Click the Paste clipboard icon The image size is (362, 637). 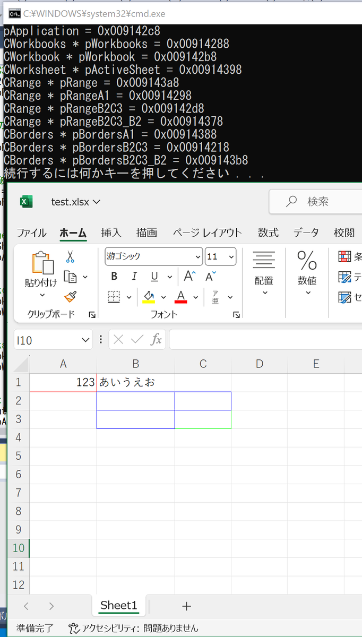pyautogui.click(x=42, y=263)
